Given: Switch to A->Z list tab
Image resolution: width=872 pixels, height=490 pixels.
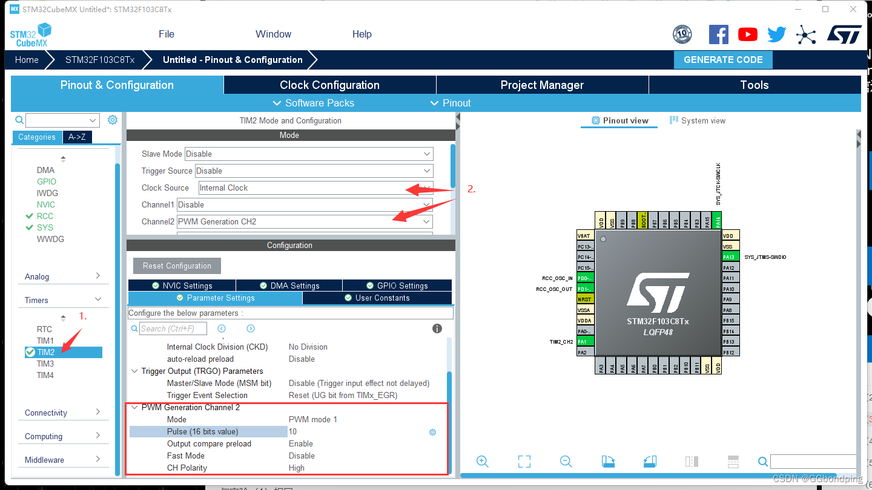Looking at the screenshot, I should tap(77, 137).
